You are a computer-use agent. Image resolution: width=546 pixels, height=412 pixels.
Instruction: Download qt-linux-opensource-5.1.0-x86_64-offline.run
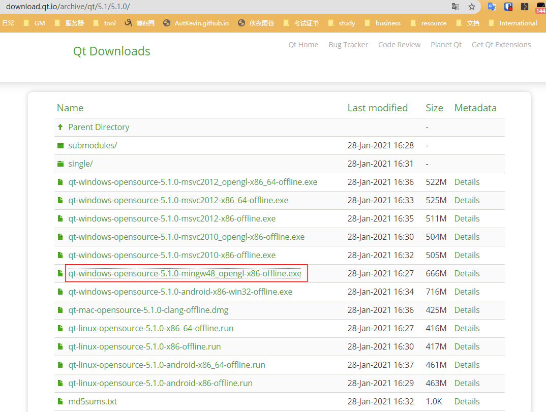click(151, 329)
